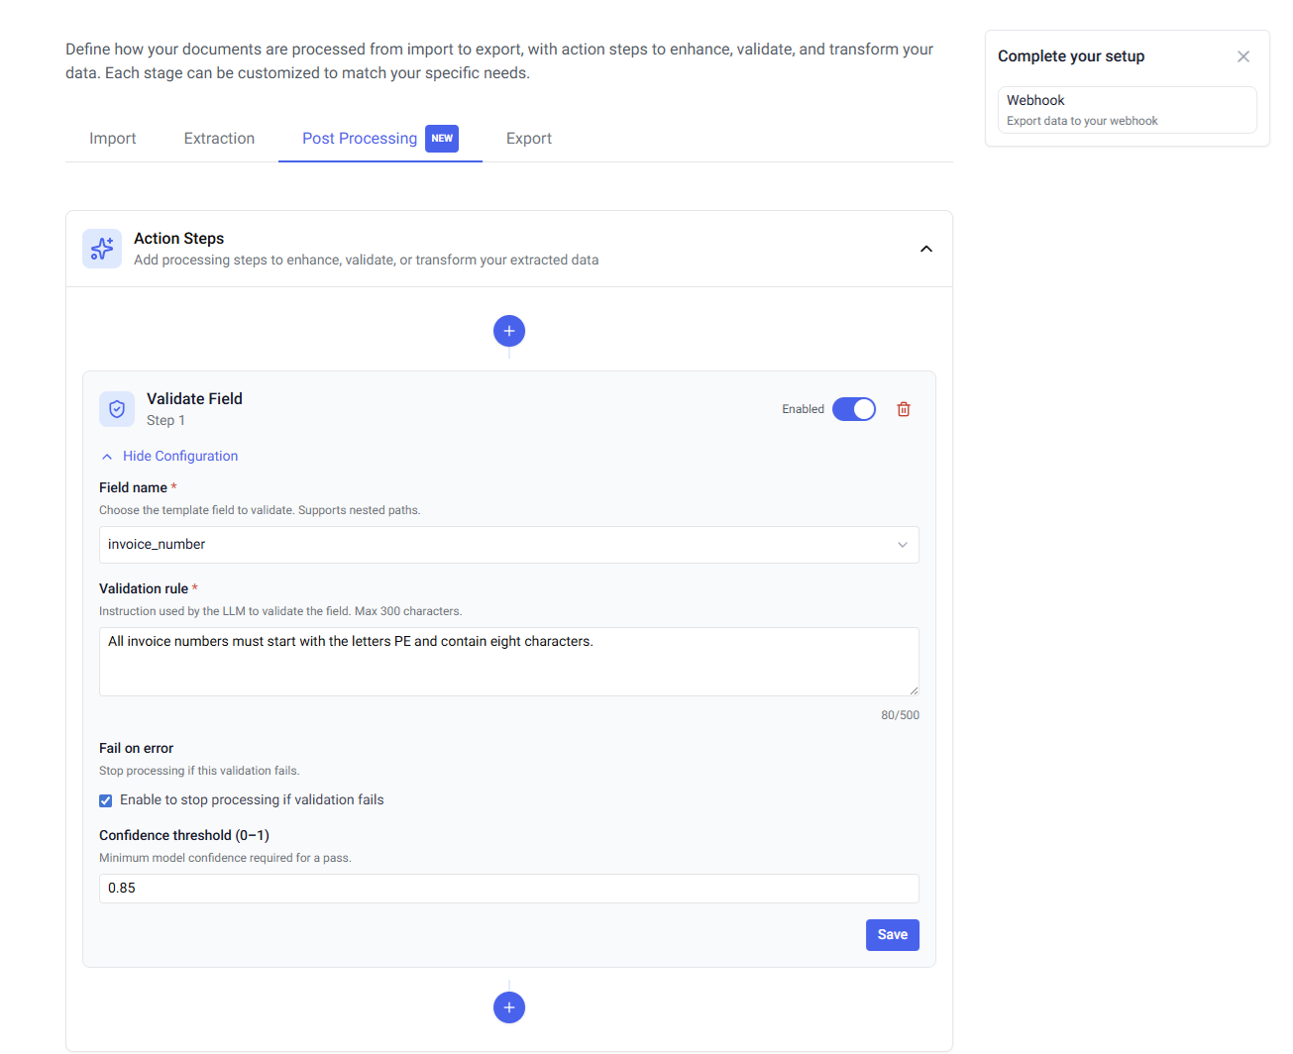Click the Confidence threshold input field

click(x=508, y=889)
